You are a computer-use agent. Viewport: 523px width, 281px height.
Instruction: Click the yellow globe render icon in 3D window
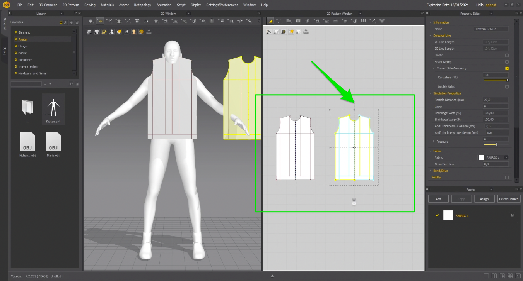(141, 32)
